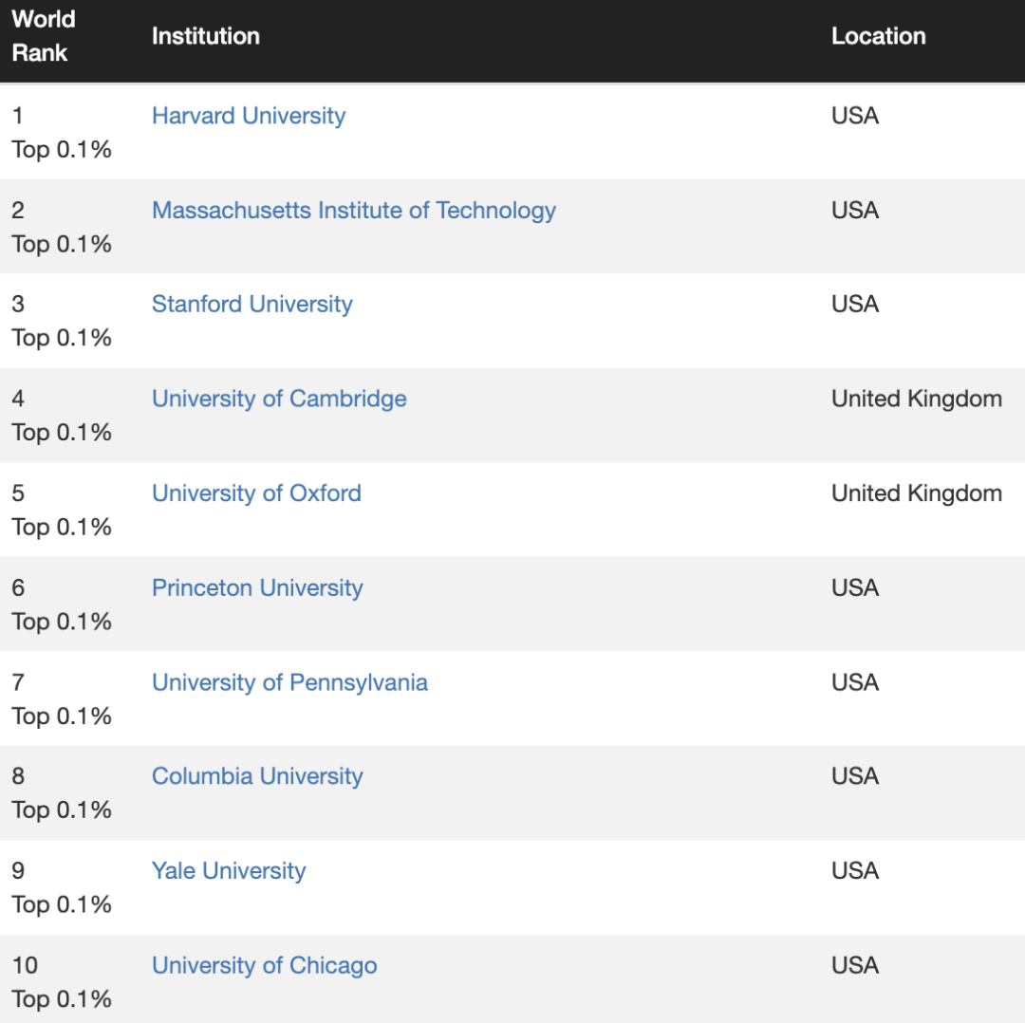The height and width of the screenshot is (1023, 1025).
Task: Click the World Rank column header
Action: tap(44, 36)
